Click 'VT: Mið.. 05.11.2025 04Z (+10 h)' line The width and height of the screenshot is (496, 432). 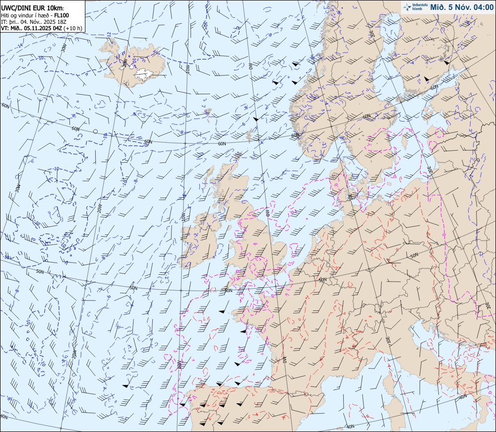[x=42, y=28]
